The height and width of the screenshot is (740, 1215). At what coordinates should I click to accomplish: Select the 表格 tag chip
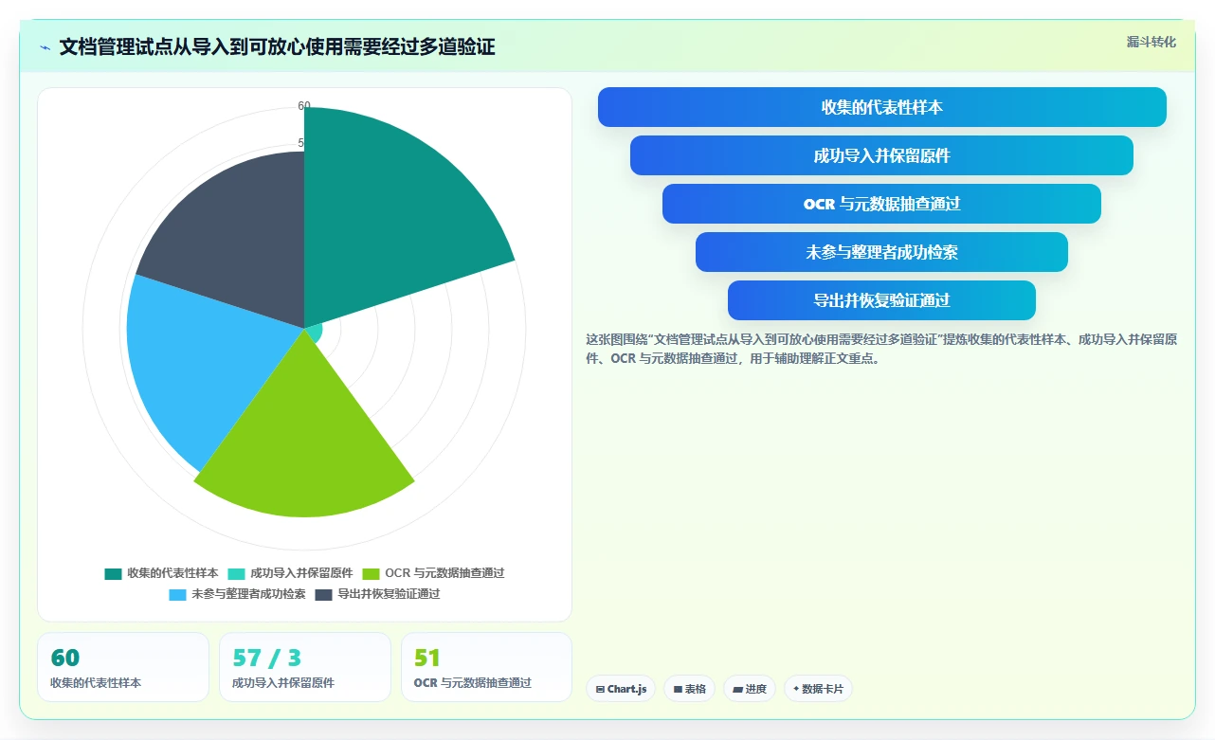pos(689,689)
